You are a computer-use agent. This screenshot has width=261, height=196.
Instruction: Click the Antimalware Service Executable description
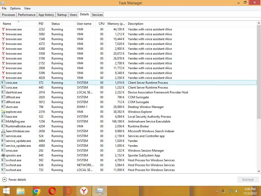[x=149, y=121]
